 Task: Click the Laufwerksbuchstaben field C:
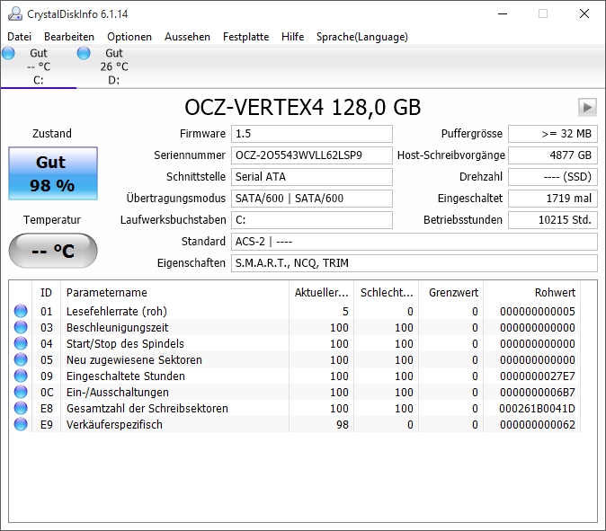312,220
